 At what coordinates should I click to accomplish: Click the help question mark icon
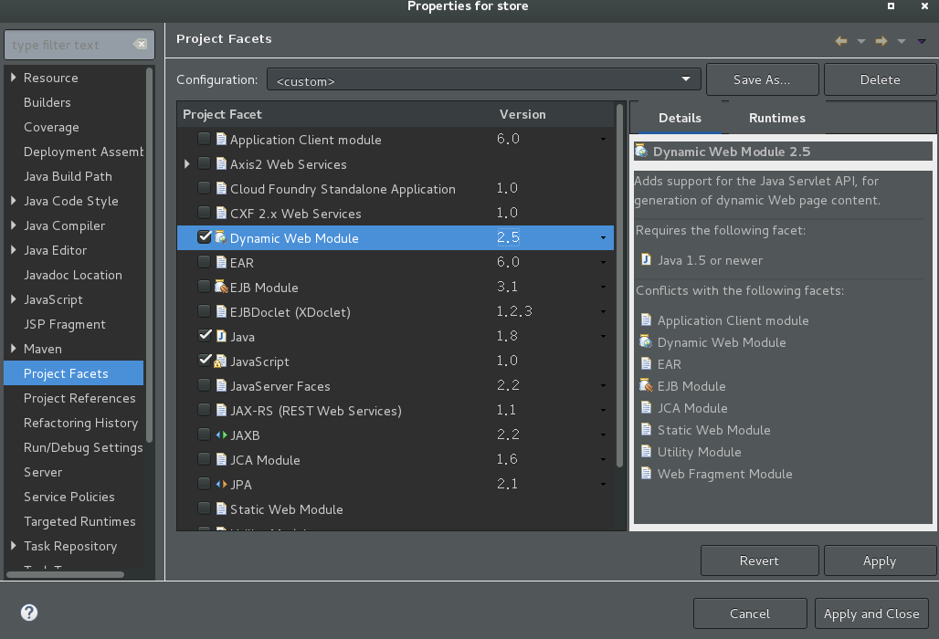point(29,613)
